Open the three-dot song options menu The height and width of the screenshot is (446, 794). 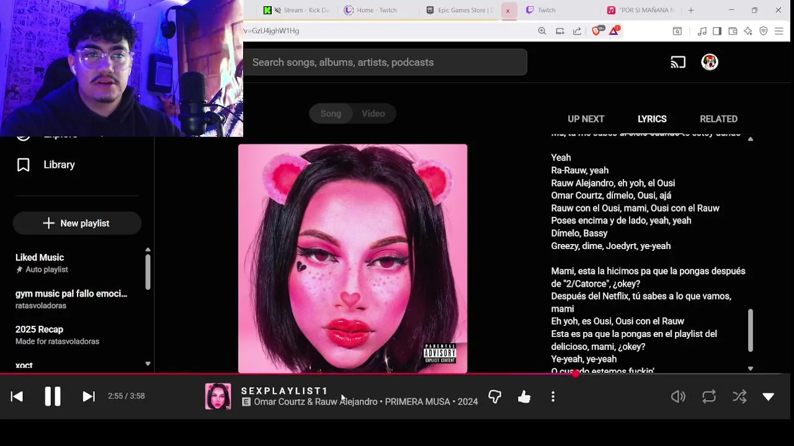coord(553,397)
